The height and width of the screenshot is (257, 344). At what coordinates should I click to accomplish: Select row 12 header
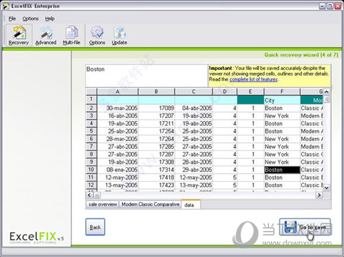tap(91, 185)
